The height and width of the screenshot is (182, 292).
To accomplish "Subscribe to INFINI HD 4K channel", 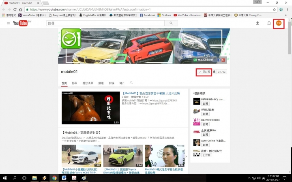I will click(x=205, y=104).
